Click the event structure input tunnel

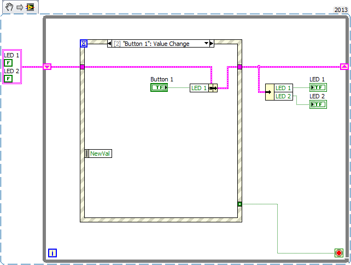(83, 67)
